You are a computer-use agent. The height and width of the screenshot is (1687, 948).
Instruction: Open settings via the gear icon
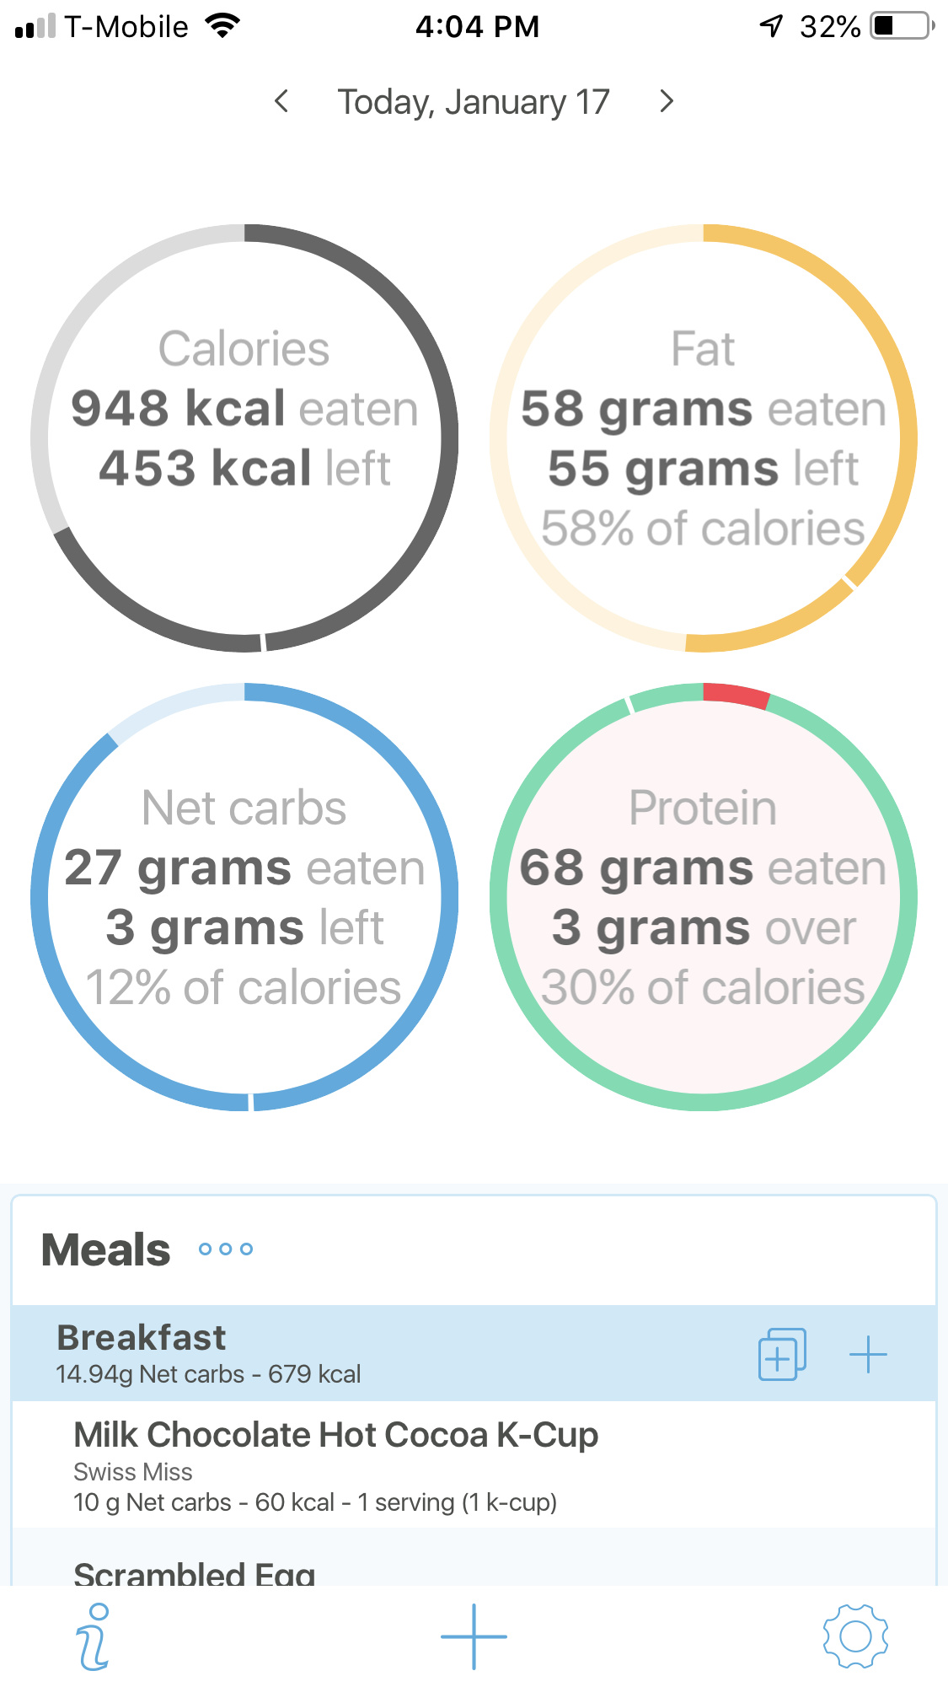[854, 1636]
